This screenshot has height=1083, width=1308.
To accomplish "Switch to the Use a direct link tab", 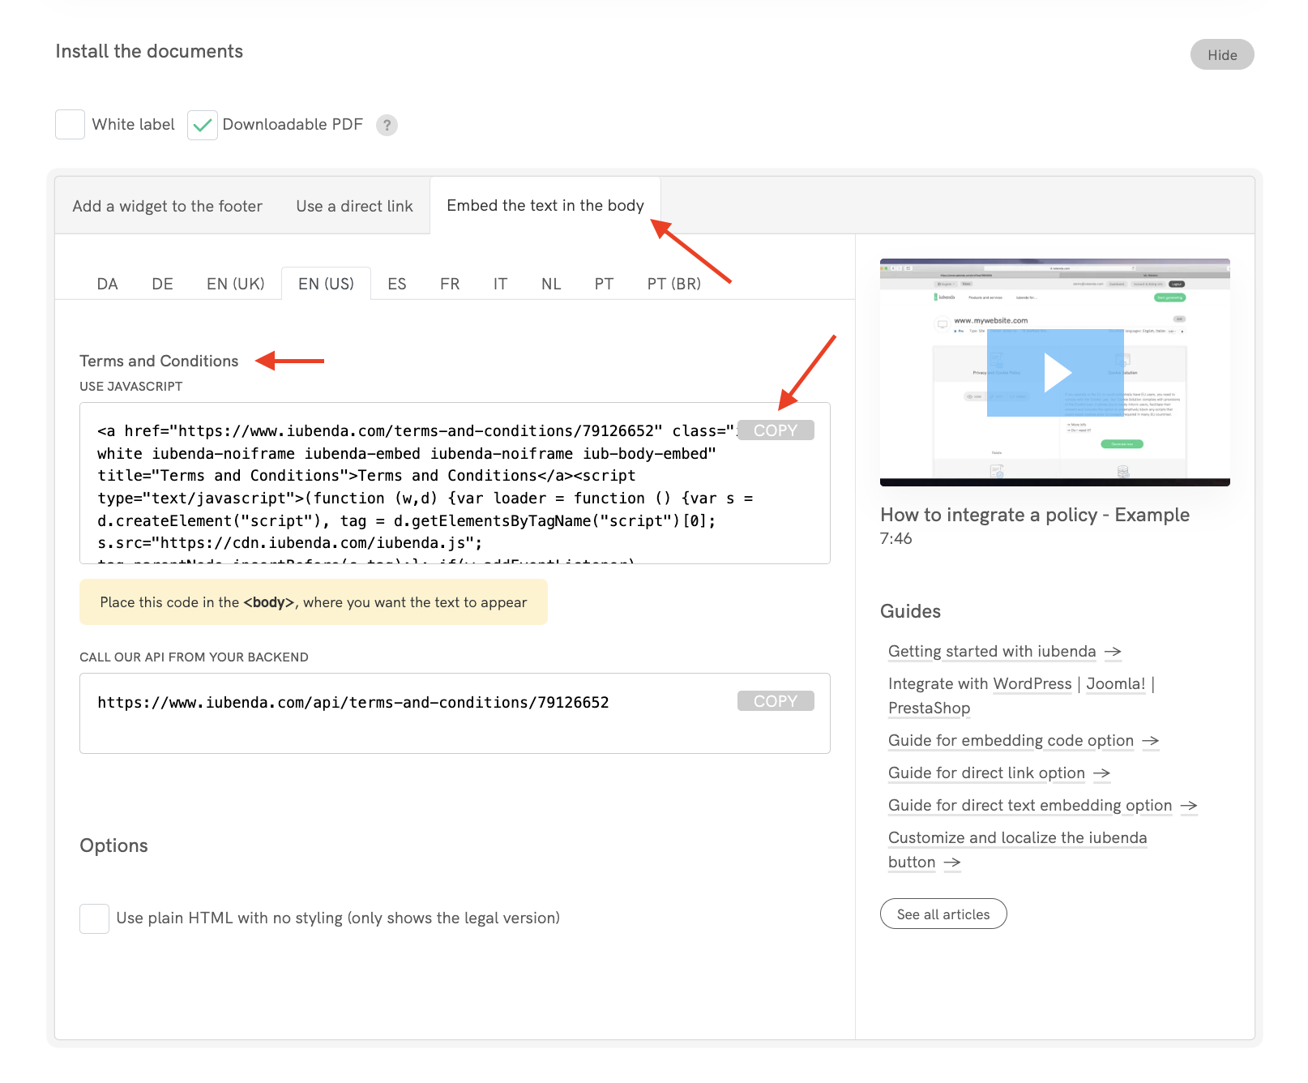I will point(354,206).
